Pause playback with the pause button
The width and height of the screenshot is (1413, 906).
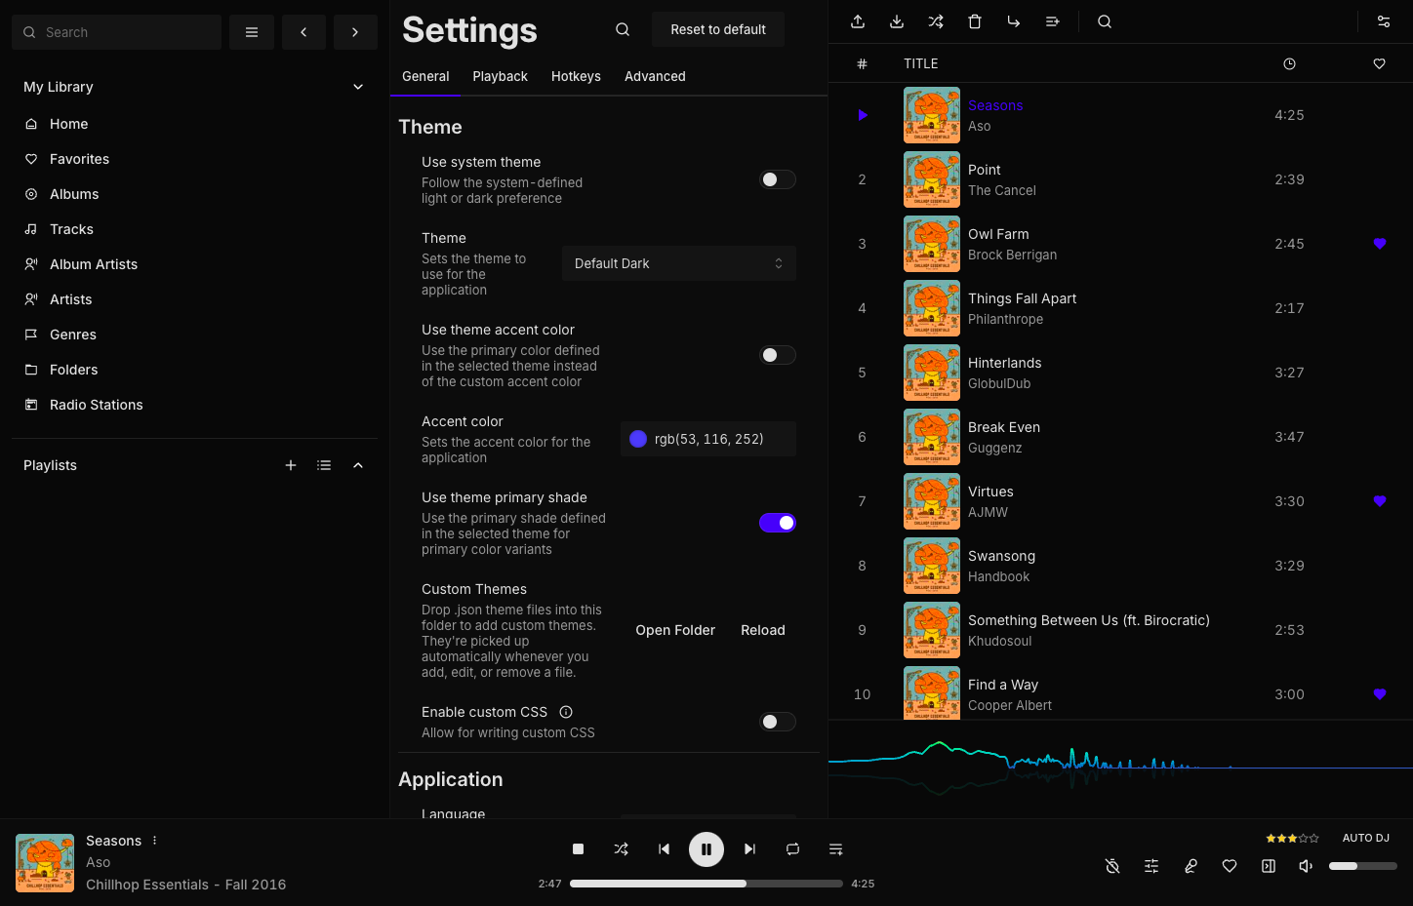click(x=706, y=849)
